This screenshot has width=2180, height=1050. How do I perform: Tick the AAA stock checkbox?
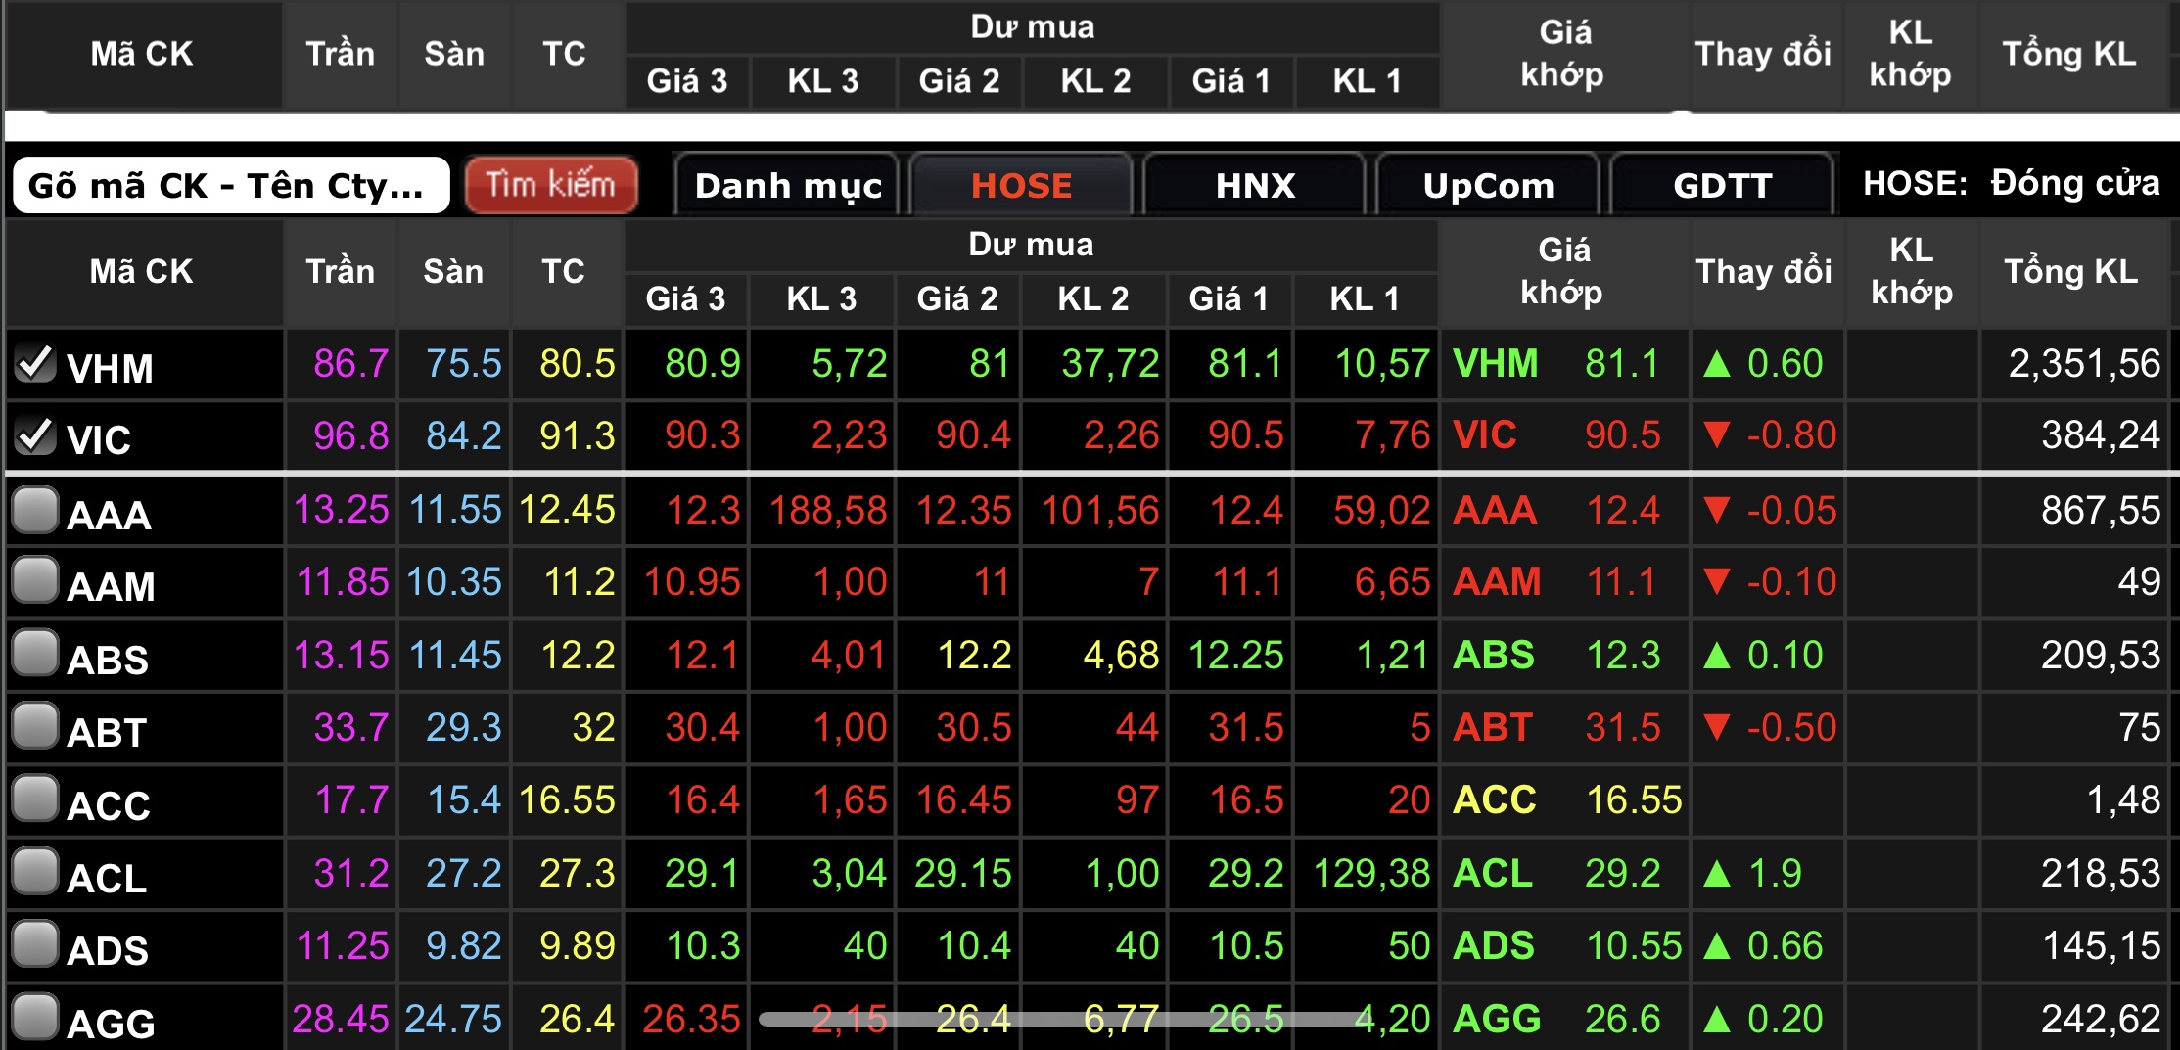35,510
